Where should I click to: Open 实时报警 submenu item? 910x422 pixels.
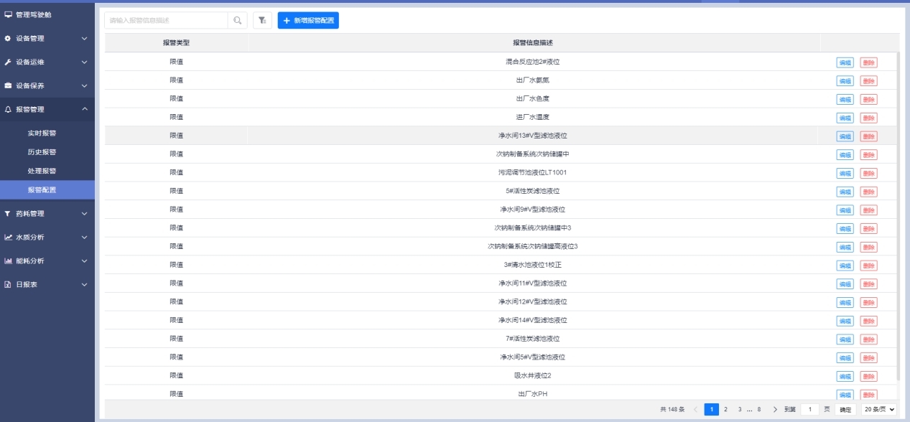pyautogui.click(x=42, y=133)
